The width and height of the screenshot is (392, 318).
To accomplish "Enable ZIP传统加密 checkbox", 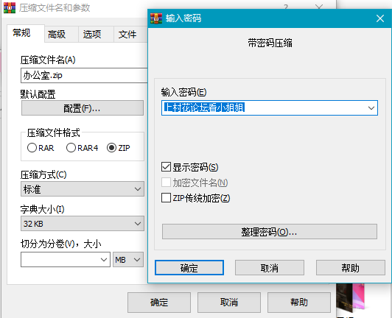I will pos(166,197).
